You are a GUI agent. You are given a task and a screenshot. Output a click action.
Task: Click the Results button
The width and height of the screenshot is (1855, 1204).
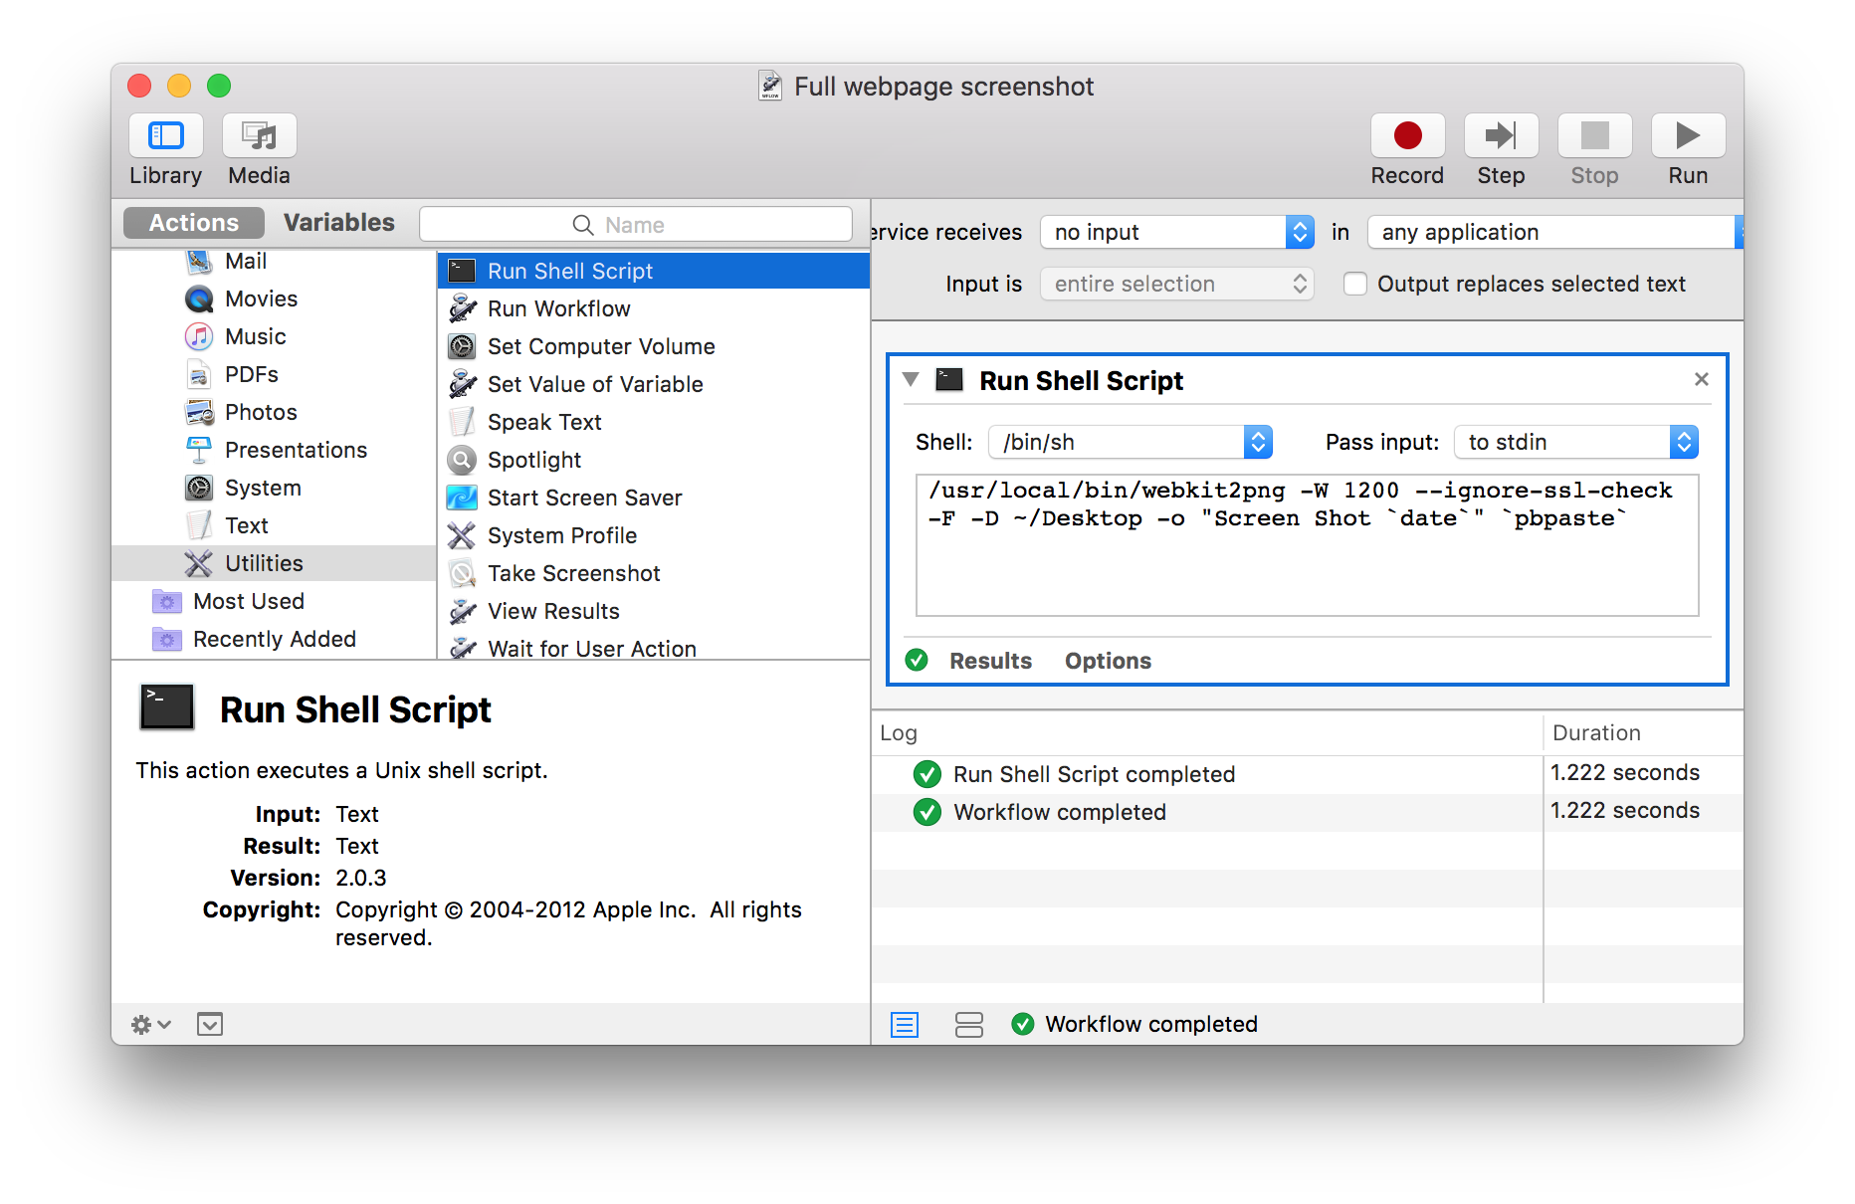(990, 660)
